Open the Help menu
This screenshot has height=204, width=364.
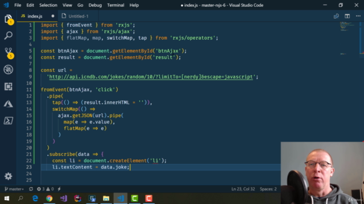134,5
